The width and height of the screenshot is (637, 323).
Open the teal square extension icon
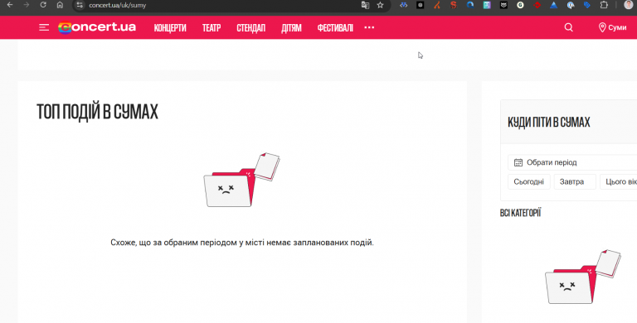487,5
